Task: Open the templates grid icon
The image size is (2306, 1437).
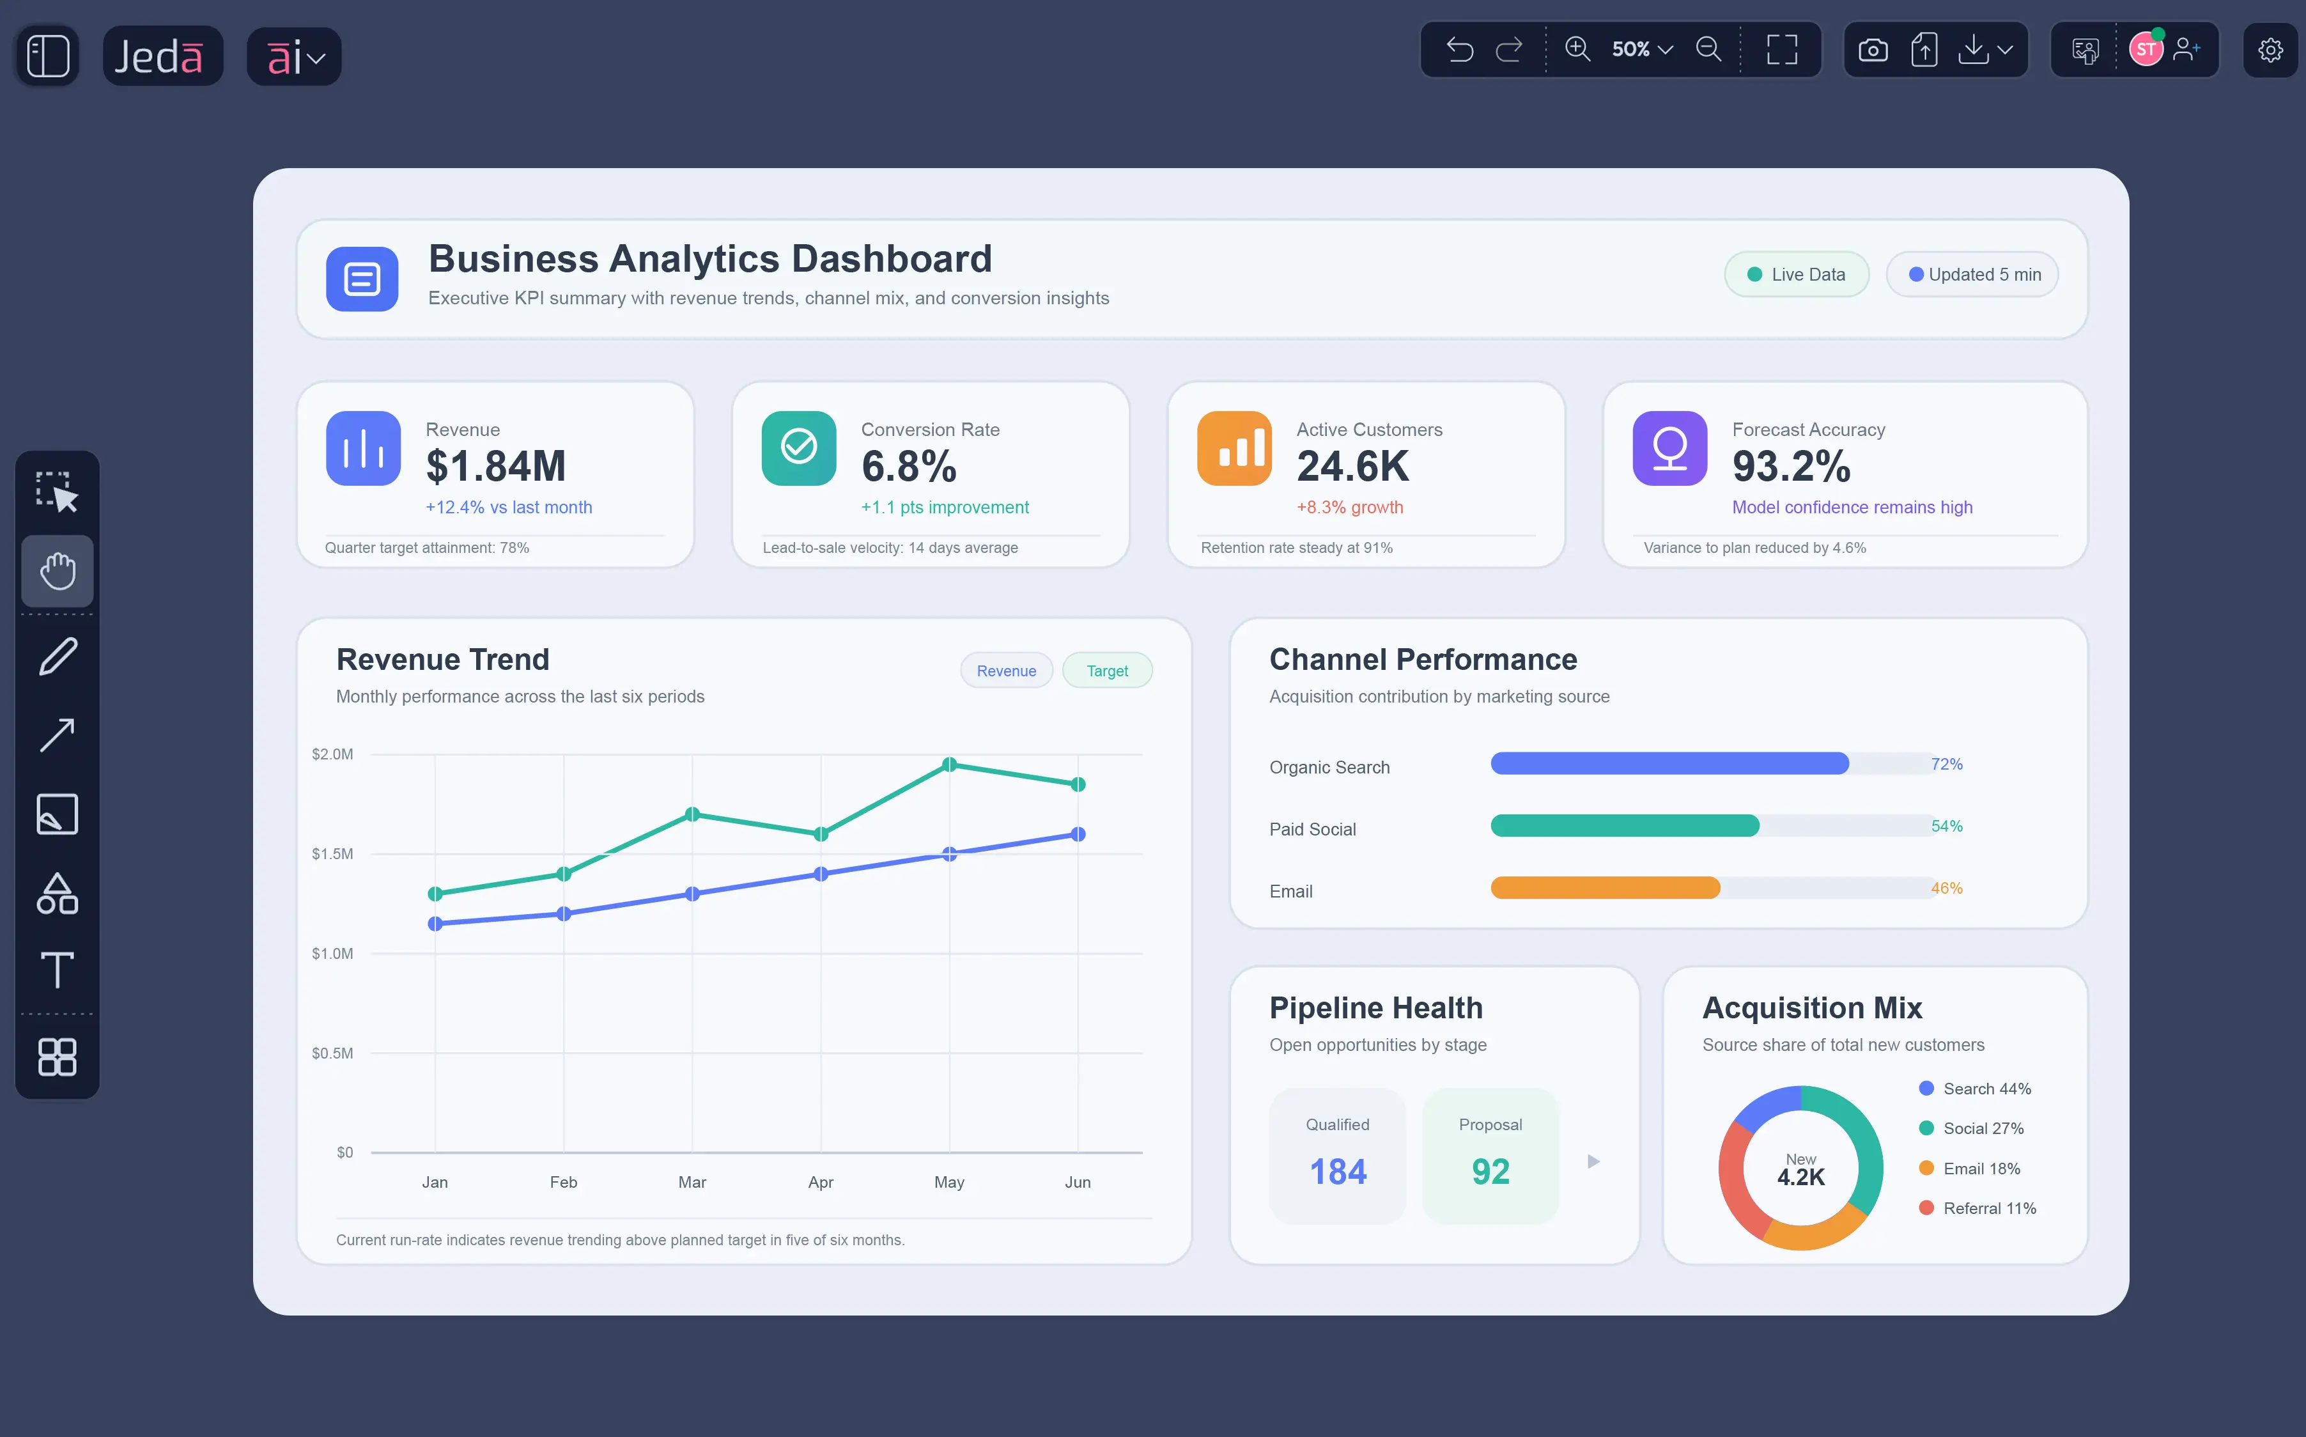Action: point(57,1057)
